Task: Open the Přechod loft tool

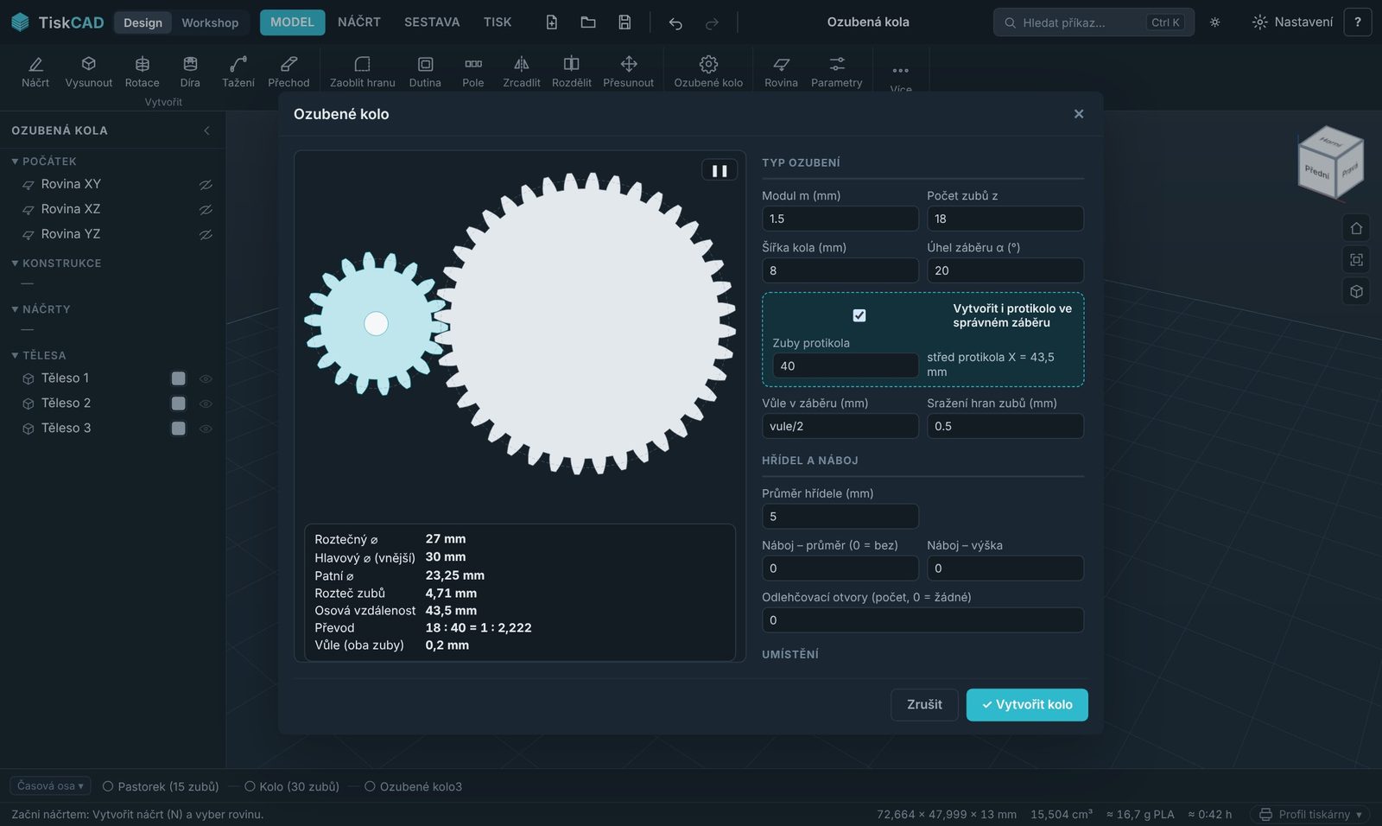Action: (x=288, y=72)
